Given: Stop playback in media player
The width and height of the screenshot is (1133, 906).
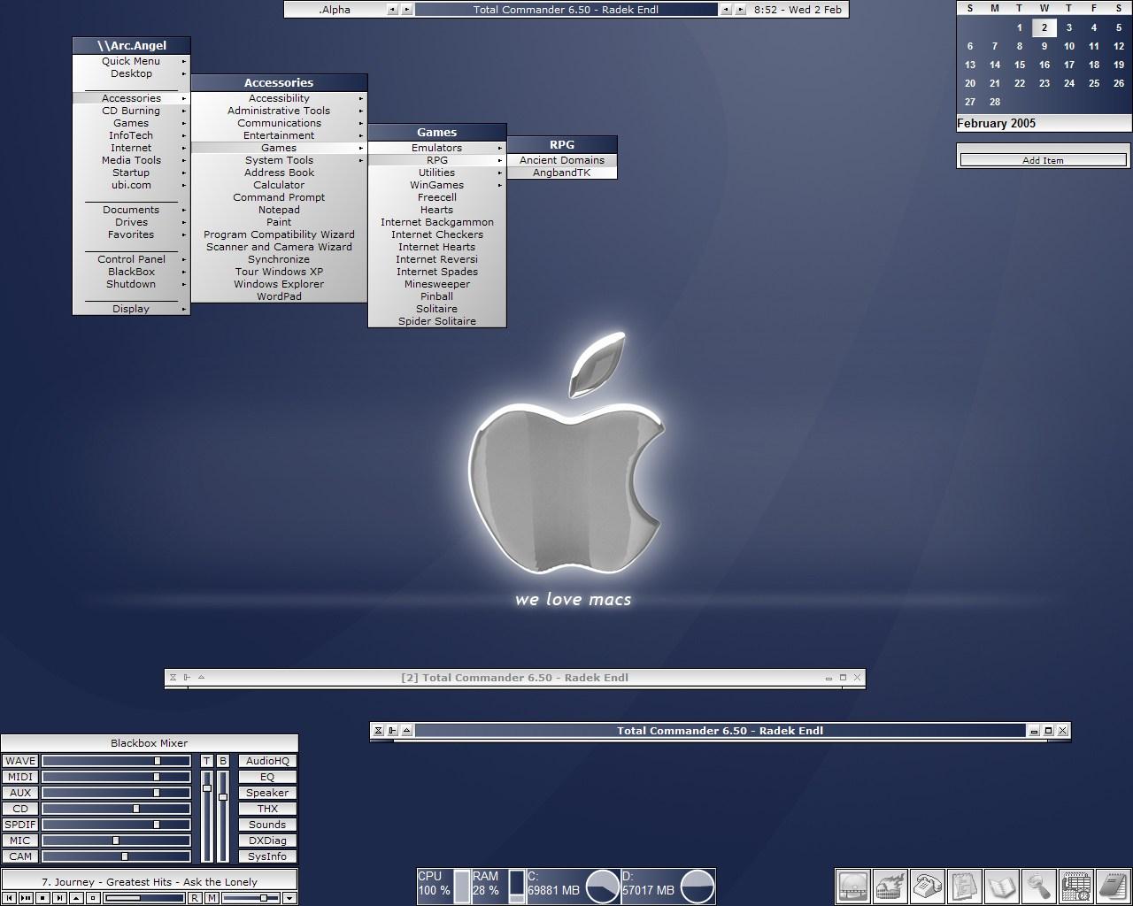Looking at the screenshot, I should point(42,898).
